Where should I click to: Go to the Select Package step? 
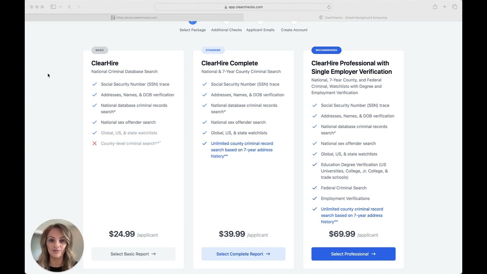point(193,30)
